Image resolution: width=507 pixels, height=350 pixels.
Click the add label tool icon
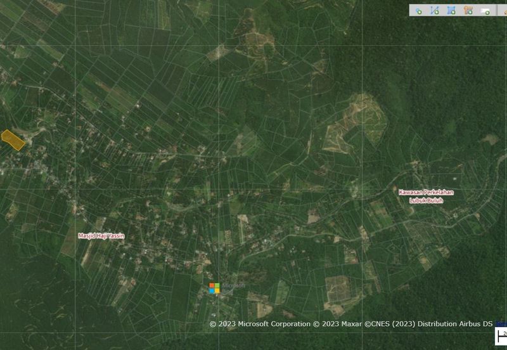(x=485, y=11)
